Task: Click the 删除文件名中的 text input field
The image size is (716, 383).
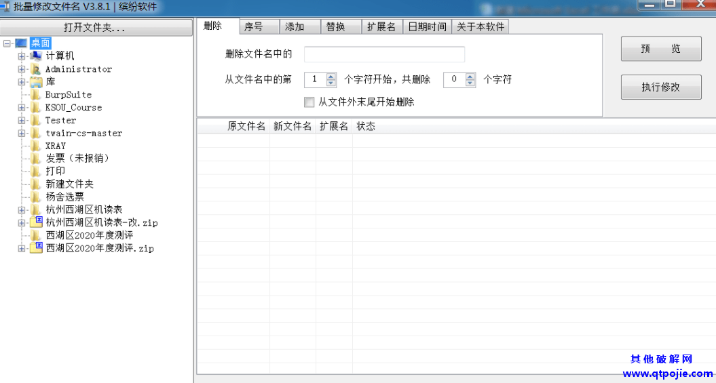Action: [385, 54]
